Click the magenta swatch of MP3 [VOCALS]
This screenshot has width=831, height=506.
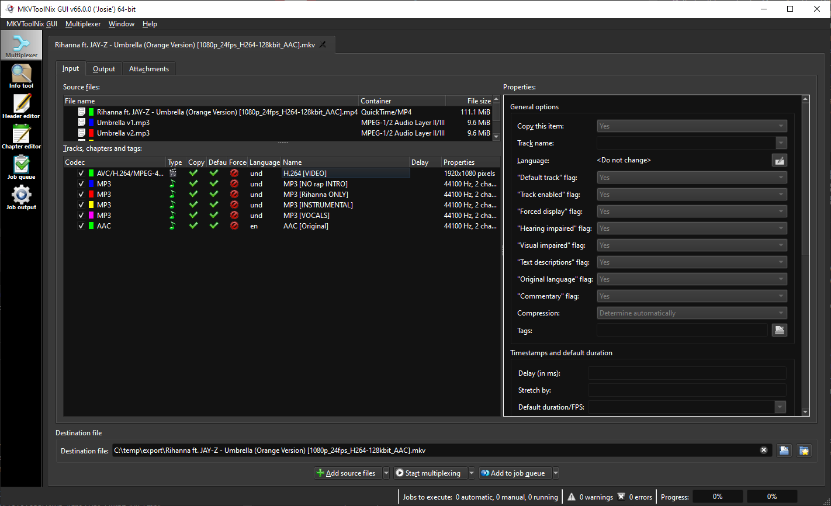[x=91, y=215]
